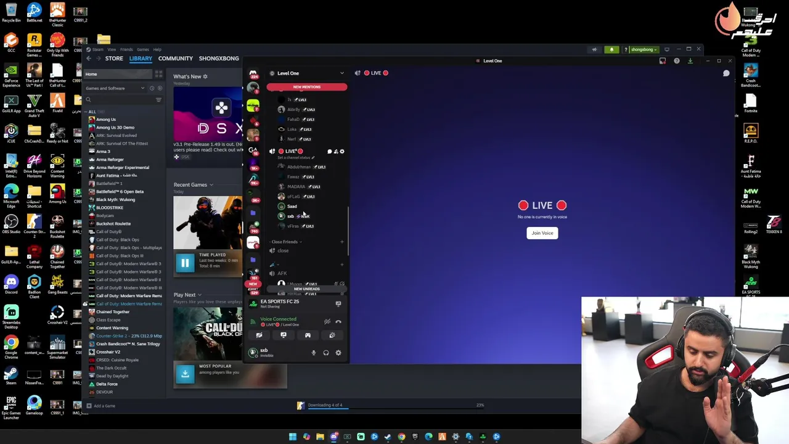Set a channel status for LIVE channel
789x444 pixels.
tap(296, 157)
